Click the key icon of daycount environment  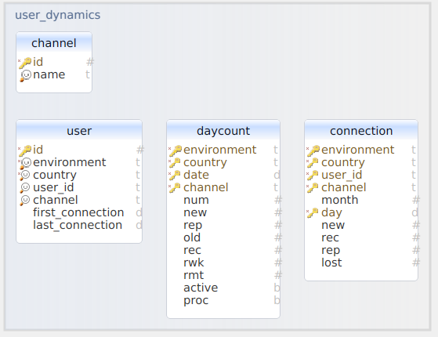click(176, 150)
